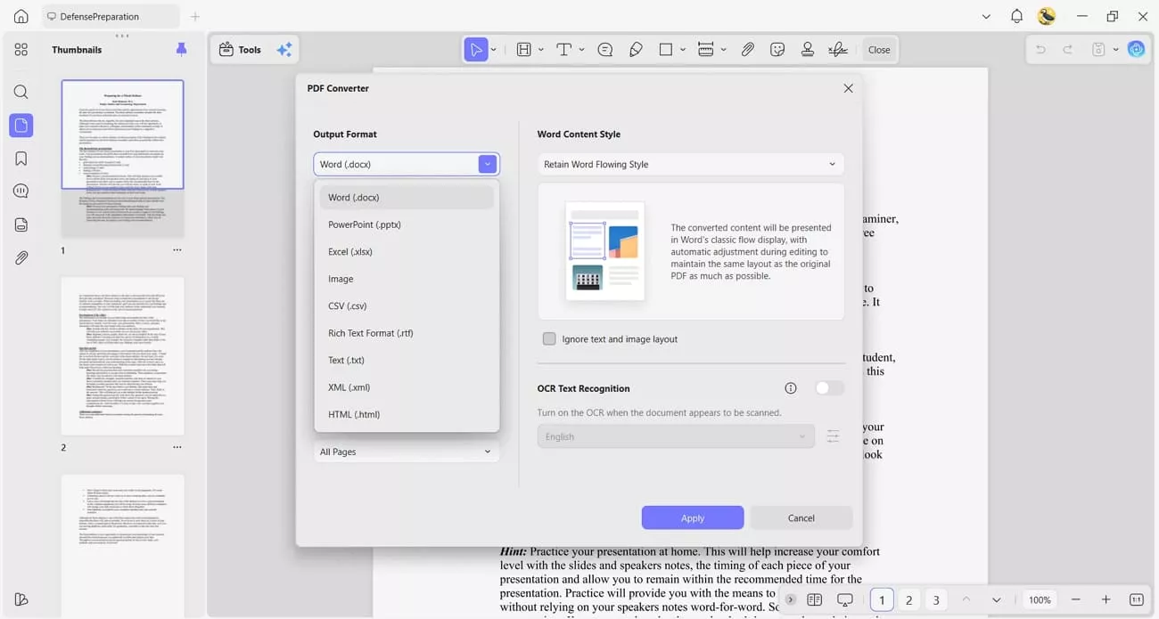Image resolution: width=1159 pixels, height=619 pixels.
Task: Open the Word Content Style dropdown
Action: [x=691, y=164]
